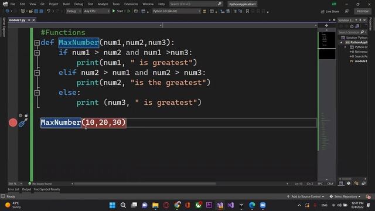Click the Solution Explorer Home icon

(x=352, y=26)
